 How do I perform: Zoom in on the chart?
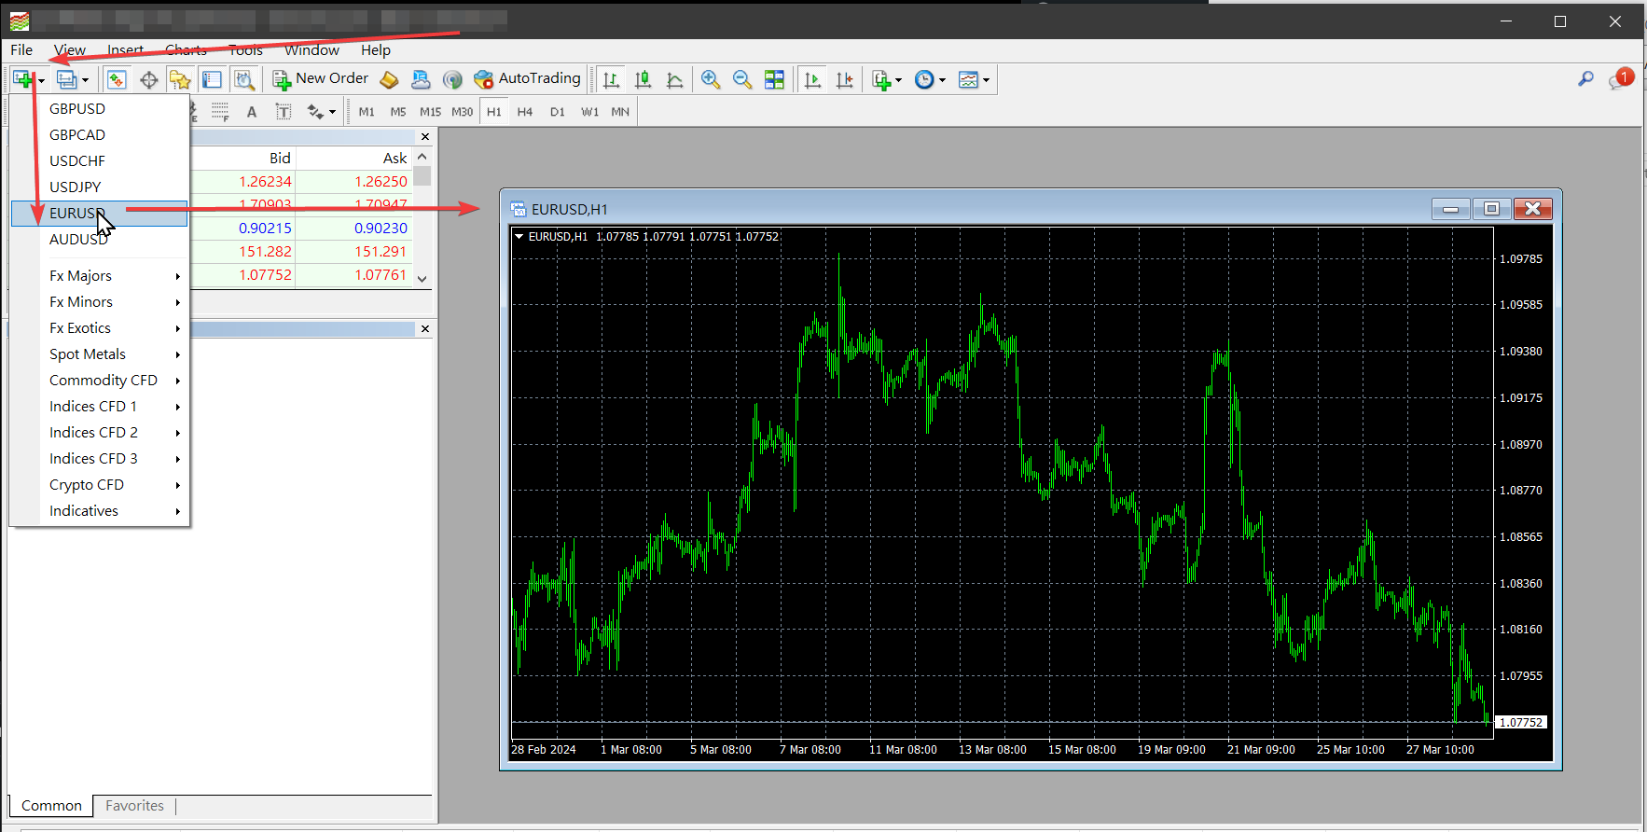pyautogui.click(x=711, y=79)
